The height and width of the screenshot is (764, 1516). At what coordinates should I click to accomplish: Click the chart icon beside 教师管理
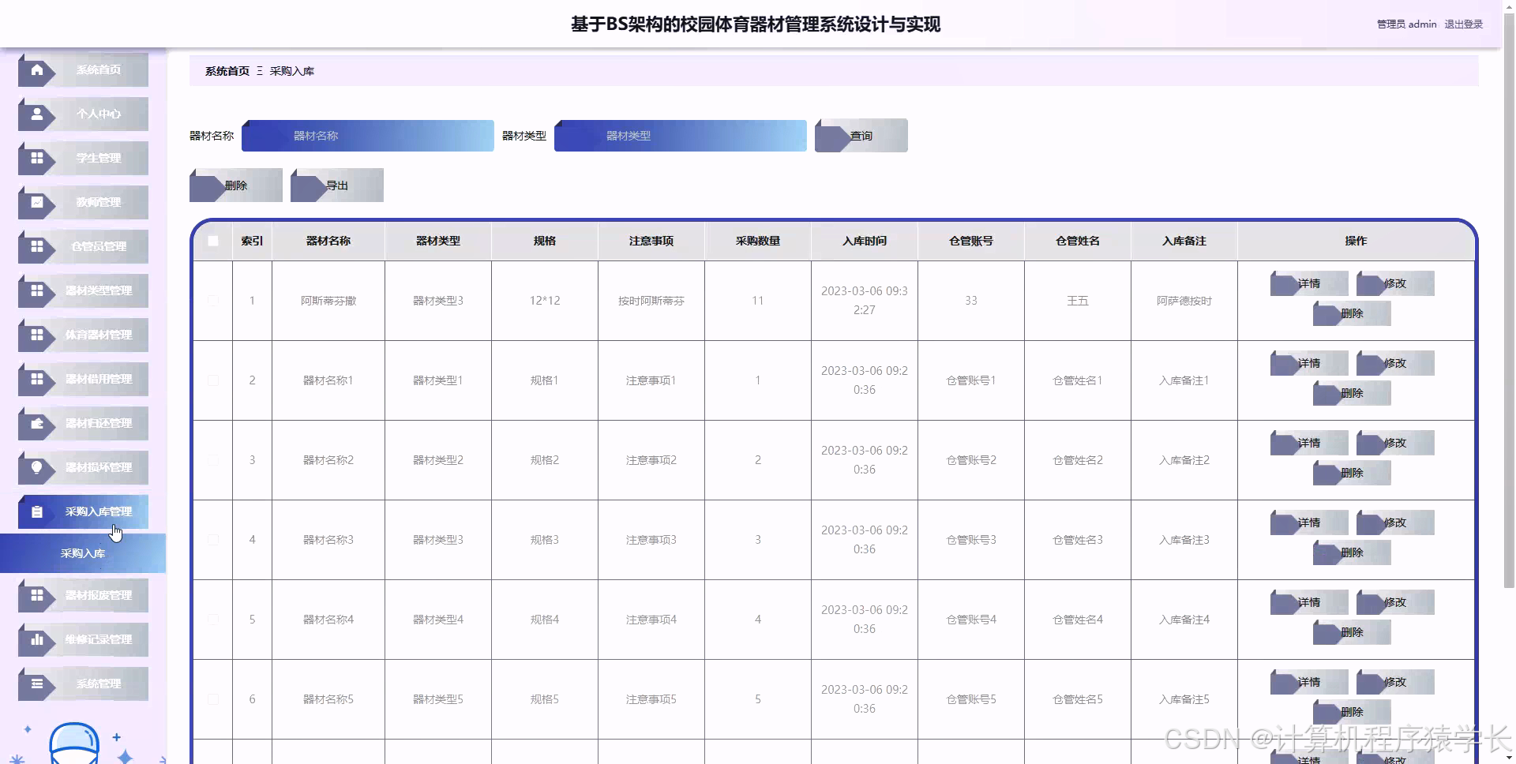pyautogui.click(x=36, y=203)
